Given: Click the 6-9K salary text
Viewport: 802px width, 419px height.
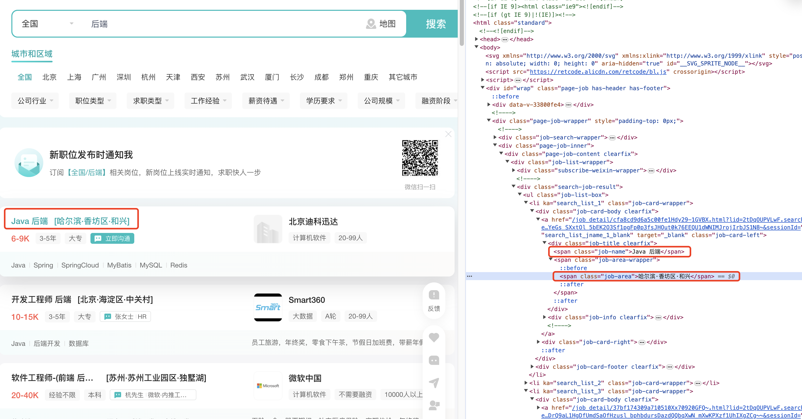Looking at the screenshot, I should (20, 238).
